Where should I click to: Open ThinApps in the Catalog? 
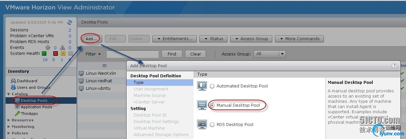[x=29, y=114]
